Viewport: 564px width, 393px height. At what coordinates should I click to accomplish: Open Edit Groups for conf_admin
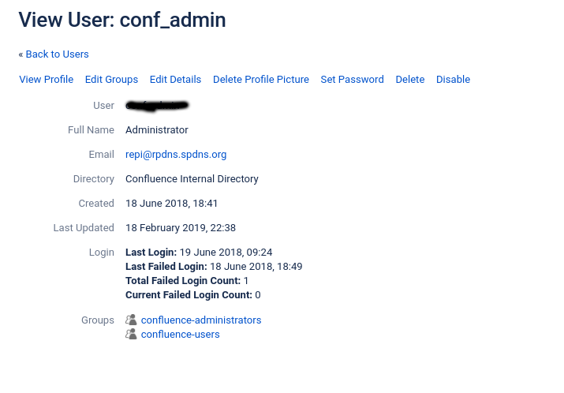point(111,79)
